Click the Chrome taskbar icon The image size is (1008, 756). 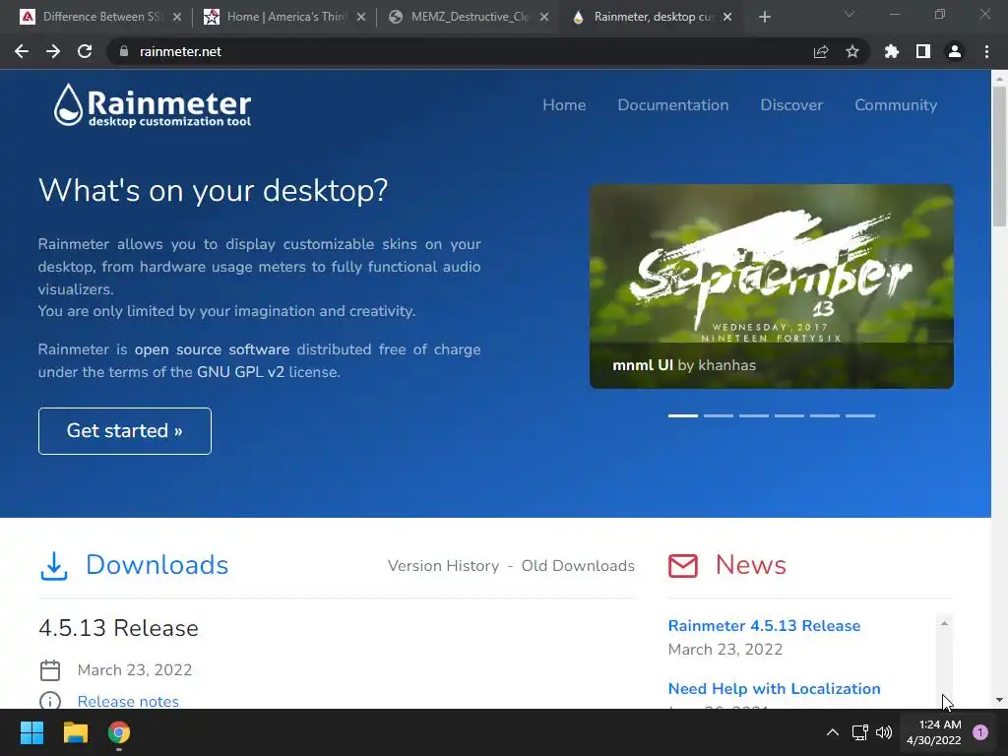tap(119, 732)
